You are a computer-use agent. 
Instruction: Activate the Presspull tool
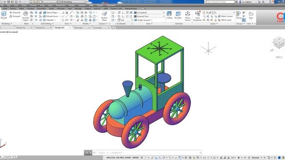click(15, 16)
